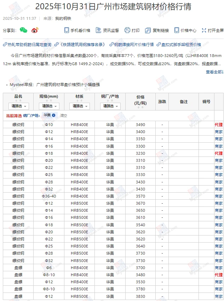Click the 价格中心 icon

tap(177, 30)
